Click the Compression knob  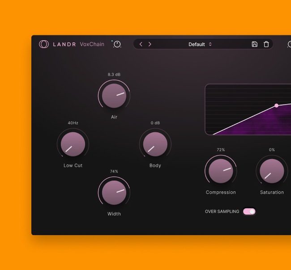pyautogui.click(x=221, y=171)
